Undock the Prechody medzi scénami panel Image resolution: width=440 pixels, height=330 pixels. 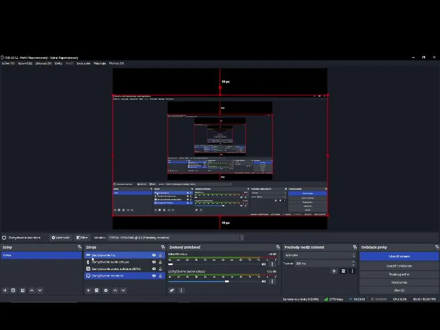[355, 247]
